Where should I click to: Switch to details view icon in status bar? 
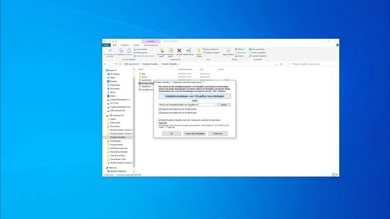(x=333, y=175)
